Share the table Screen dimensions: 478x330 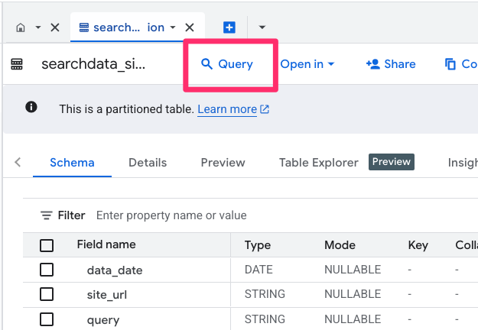(391, 64)
